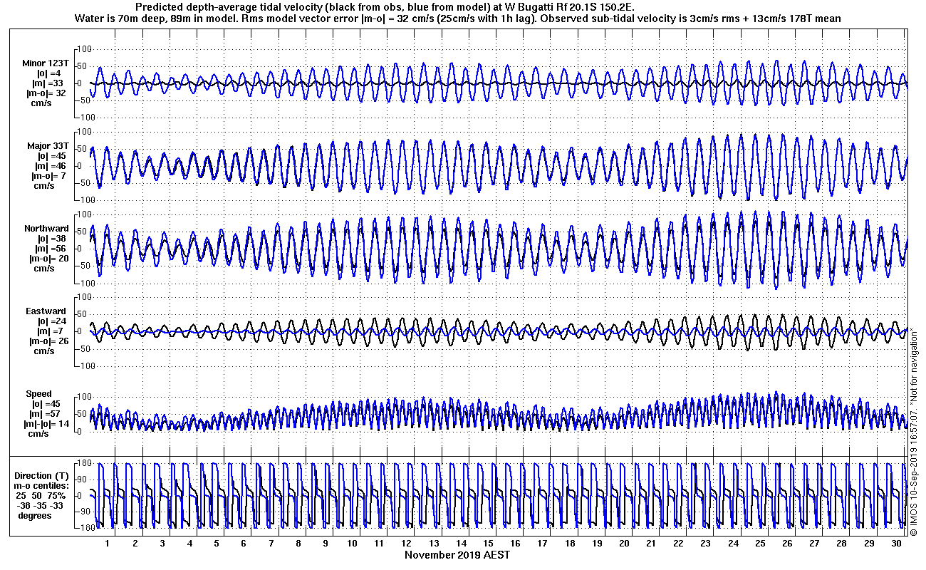Select the 'Eastward' panel label

(x=46, y=311)
